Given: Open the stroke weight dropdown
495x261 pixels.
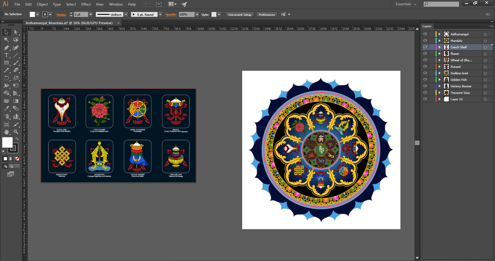Looking at the screenshot, I should click(x=91, y=14).
